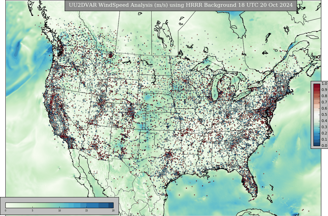Click the 0.4 label on right colorbar
The image size is (328, 216).
tap(324, 121)
